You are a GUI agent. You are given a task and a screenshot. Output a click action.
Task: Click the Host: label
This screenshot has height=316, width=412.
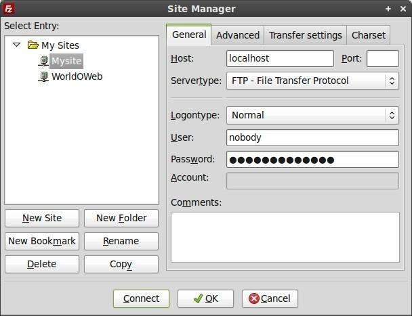pos(182,58)
